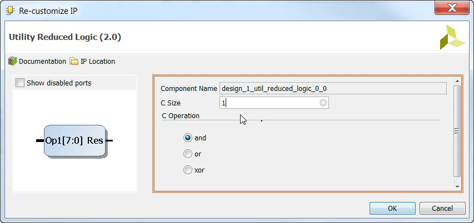This screenshot has width=474, height=223.
Task: Select the 'and' operation radio button
Action: 188,138
